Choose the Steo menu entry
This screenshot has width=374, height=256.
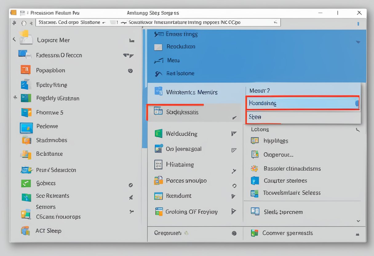[x=255, y=117]
